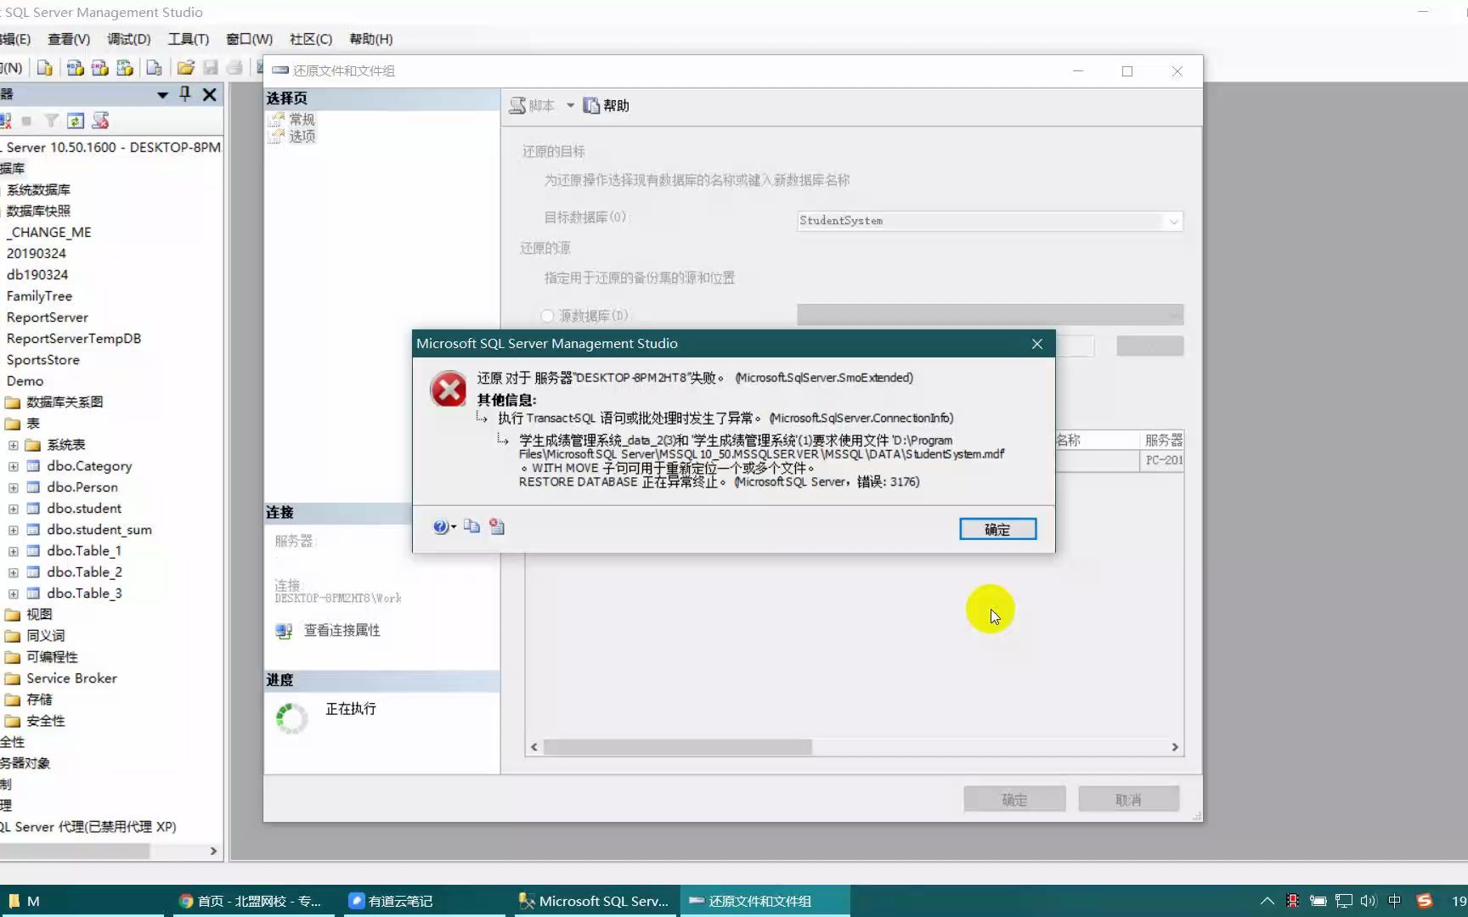
Task: Click the New Query document icon in toolbar
Action: coord(45,68)
